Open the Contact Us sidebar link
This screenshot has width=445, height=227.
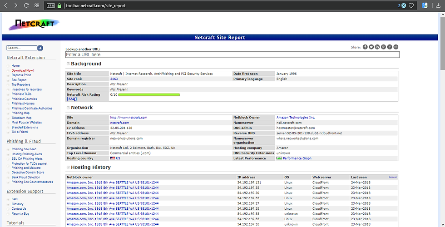coord(19,208)
